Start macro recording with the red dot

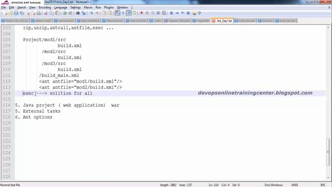click(142, 13)
